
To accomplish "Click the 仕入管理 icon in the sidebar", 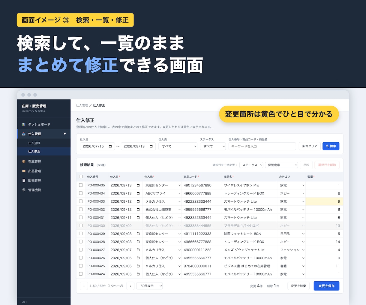I will [x=24, y=134].
